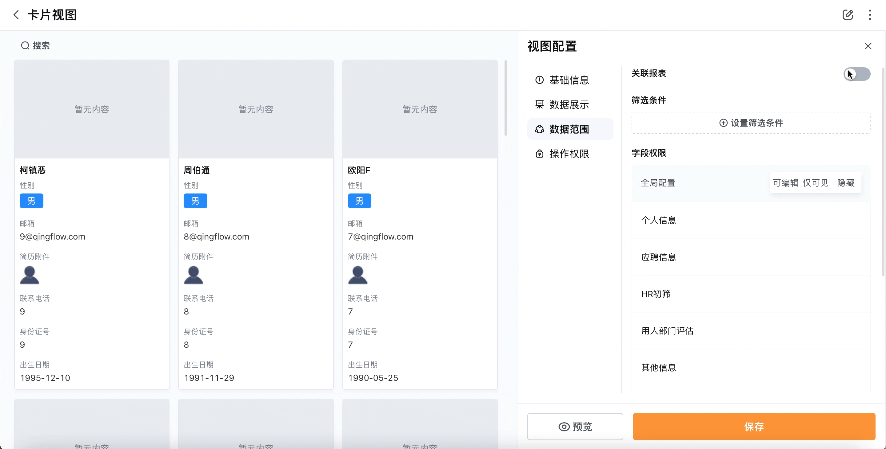Click the 卡片视图 page title

52,15
